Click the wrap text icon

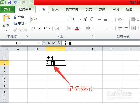coord(133,19)
